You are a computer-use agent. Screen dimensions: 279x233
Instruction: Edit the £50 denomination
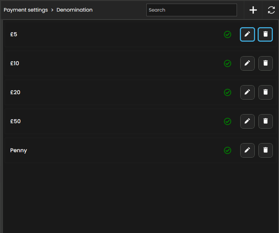coord(247,121)
